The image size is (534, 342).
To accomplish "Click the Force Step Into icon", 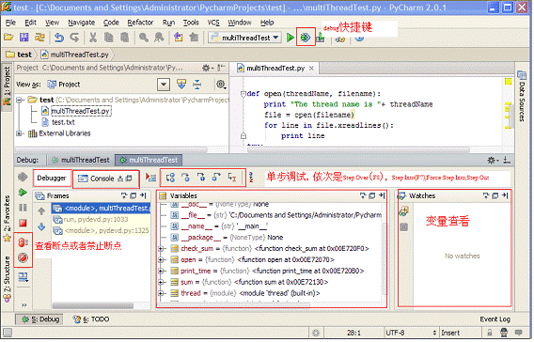I will [201, 178].
